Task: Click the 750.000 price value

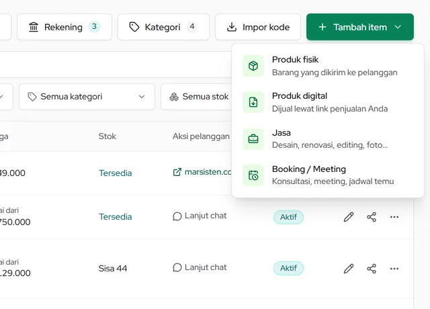Action: [15, 222]
